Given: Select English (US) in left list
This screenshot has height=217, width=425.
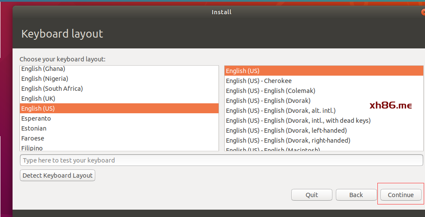Looking at the screenshot, I should (x=38, y=108).
